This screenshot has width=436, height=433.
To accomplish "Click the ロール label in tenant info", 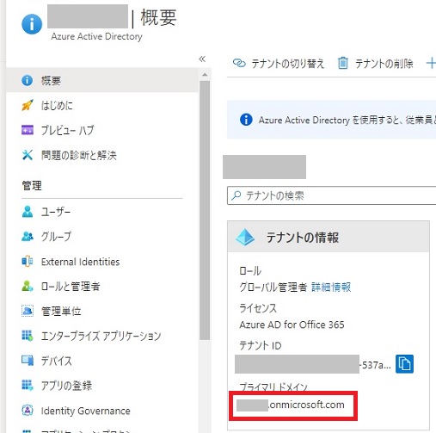I will 250,270.
